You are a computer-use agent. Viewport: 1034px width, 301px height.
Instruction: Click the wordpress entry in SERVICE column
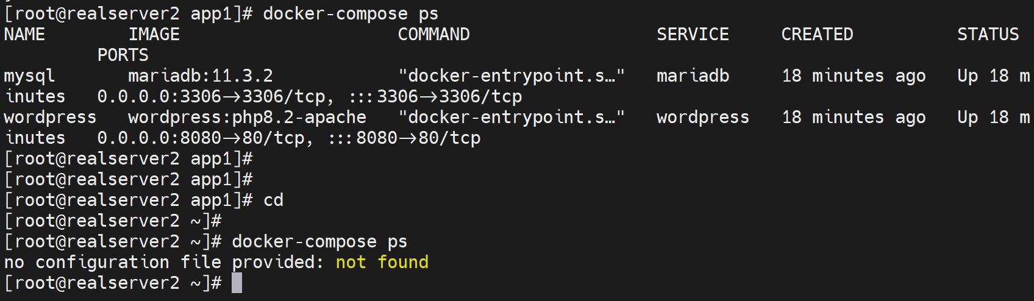(702, 117)
